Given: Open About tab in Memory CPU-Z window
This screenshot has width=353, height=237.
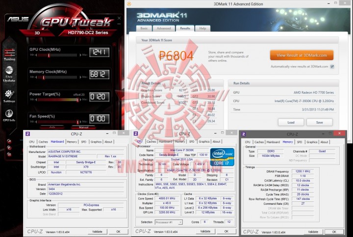Looking at the screenshot, I should point(324,142).
